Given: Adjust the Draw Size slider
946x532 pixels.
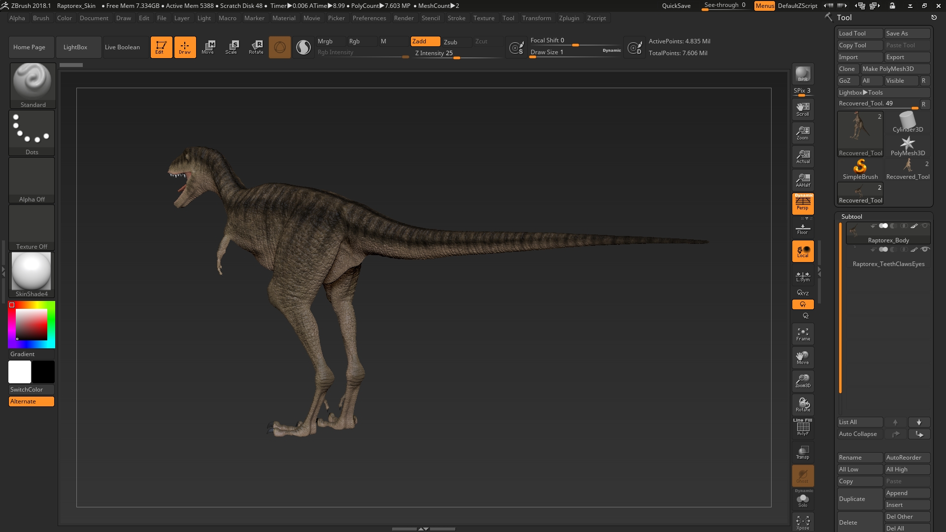Looking at the screenshot, I should click(575, 52).
